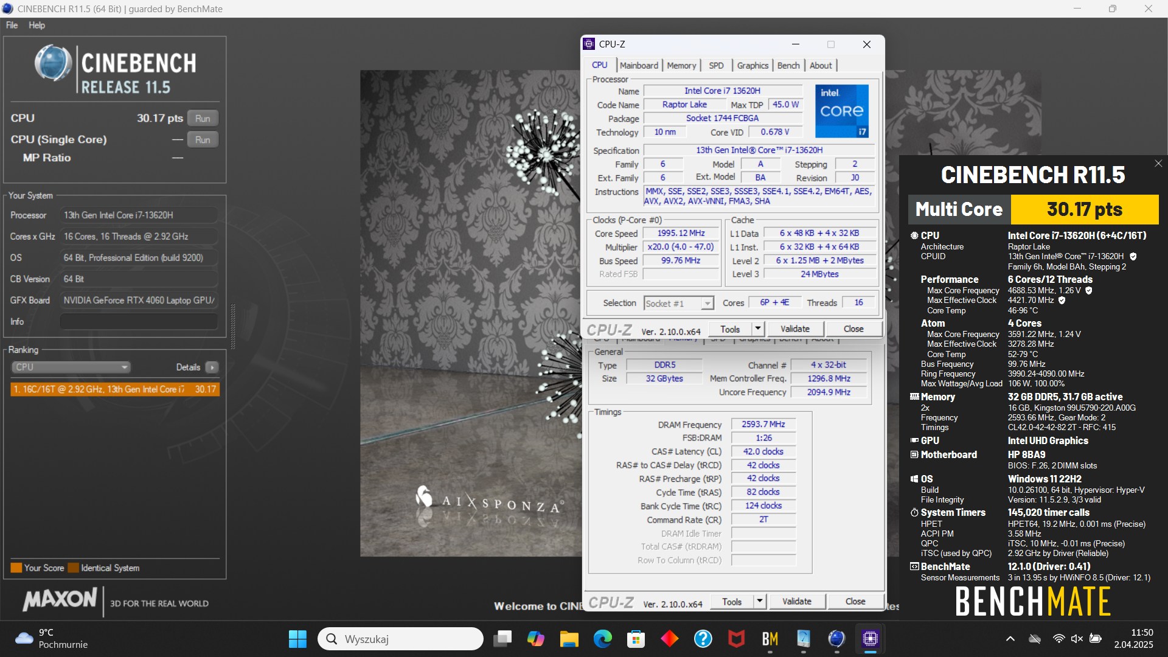Switch to CPU-Z Graphics tab
The height and width of the screenshot is (657, 1168).
pos(753,65)
